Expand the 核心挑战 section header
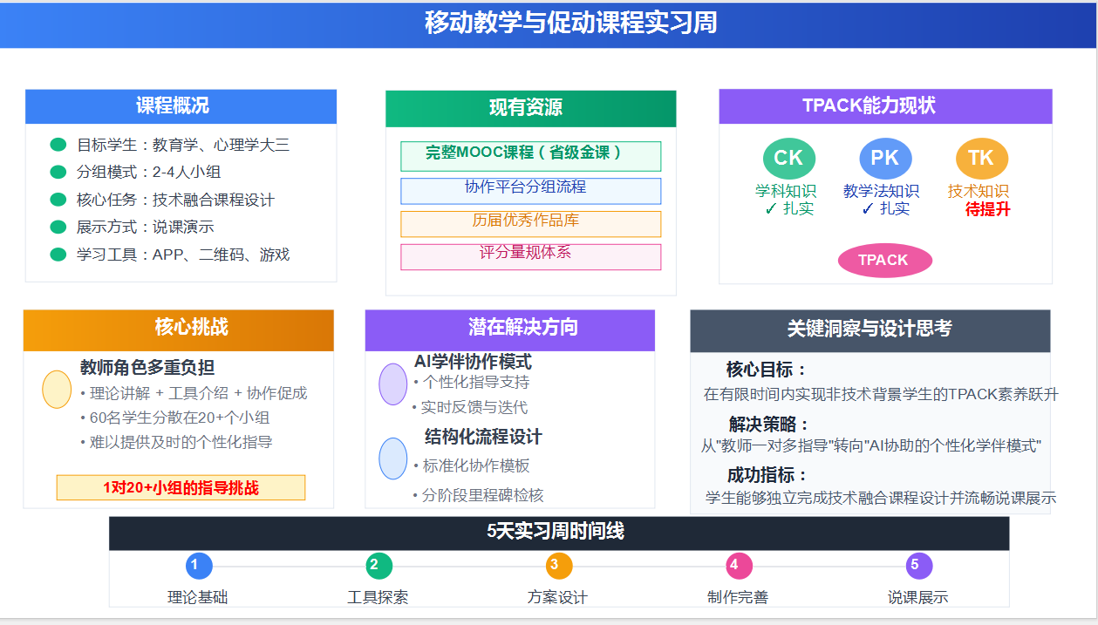1098x625 pixels. (180, 330)
